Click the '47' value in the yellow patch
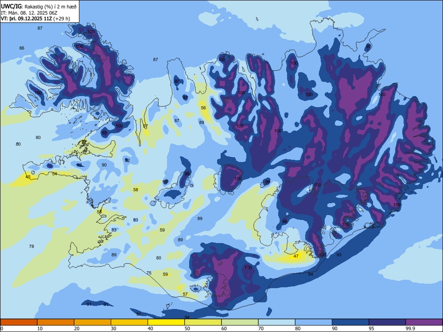The image size is (443, 332). tap(296, 256)
